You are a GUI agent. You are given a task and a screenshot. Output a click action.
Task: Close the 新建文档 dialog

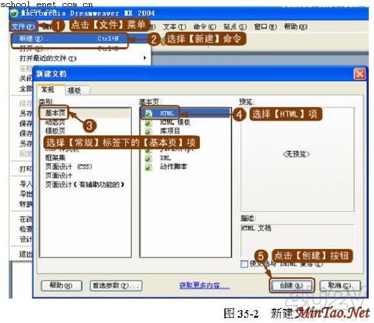(359, 74)
